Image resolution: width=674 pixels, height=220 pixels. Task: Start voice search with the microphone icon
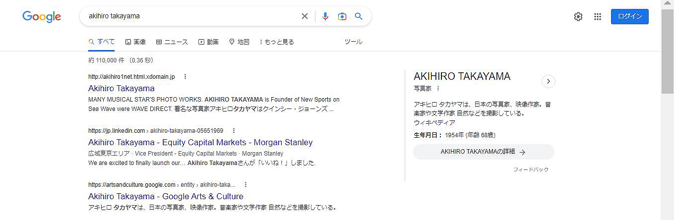coord(325,16)
